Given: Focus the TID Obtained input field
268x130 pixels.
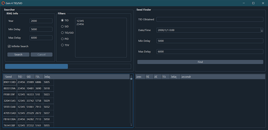Looking at the screenshot, I should coord(209,19).
